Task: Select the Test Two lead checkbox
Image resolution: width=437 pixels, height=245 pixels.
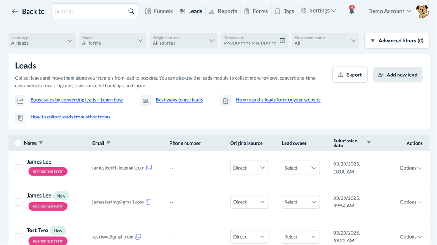Action: point(19,236)
